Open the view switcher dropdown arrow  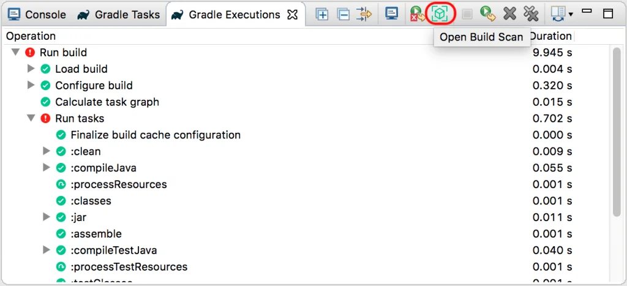click(571, 14)
